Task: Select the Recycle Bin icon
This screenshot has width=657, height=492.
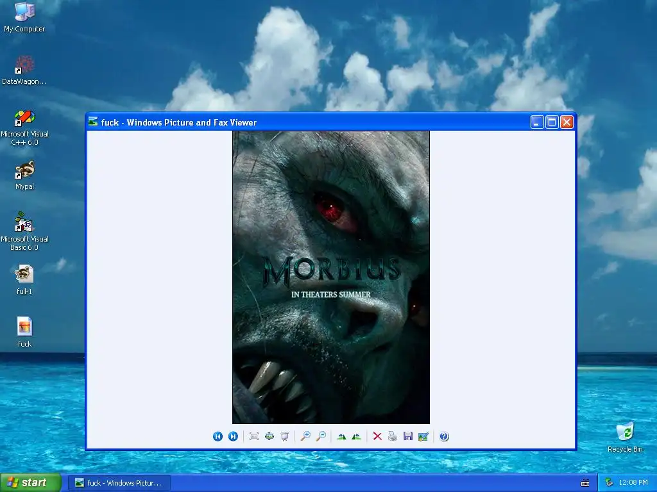Action: click(625, 437)
